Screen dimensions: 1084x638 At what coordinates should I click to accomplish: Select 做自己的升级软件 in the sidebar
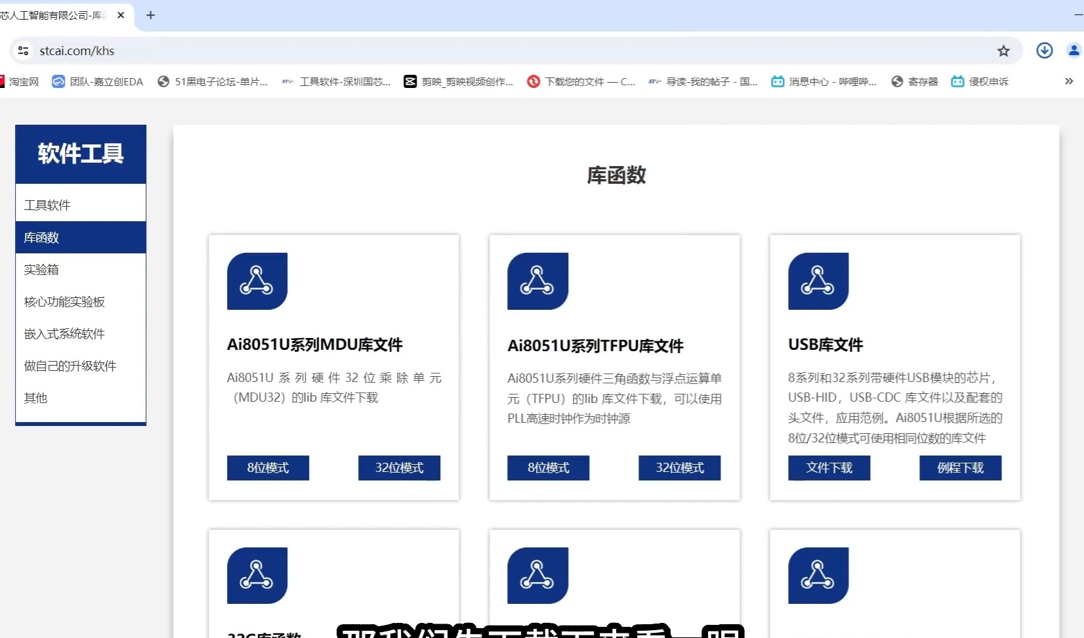click(81, 366)
